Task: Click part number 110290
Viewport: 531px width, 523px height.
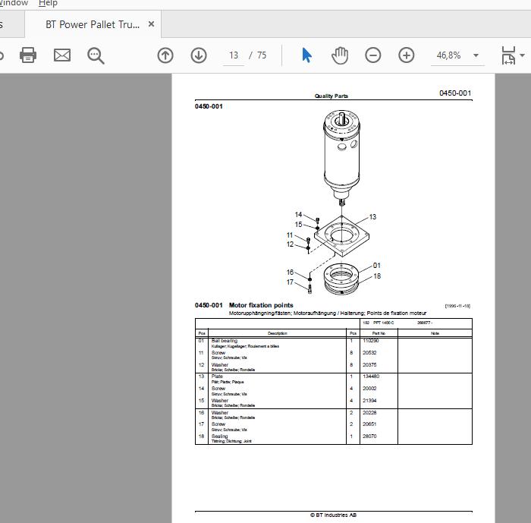Action: pos(371,341)
